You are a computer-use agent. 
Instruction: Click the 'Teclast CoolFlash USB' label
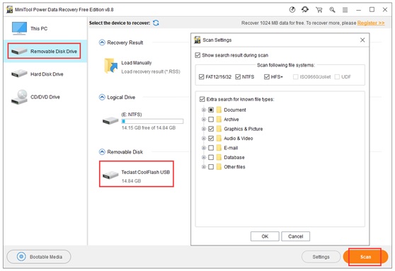(146, 172)
